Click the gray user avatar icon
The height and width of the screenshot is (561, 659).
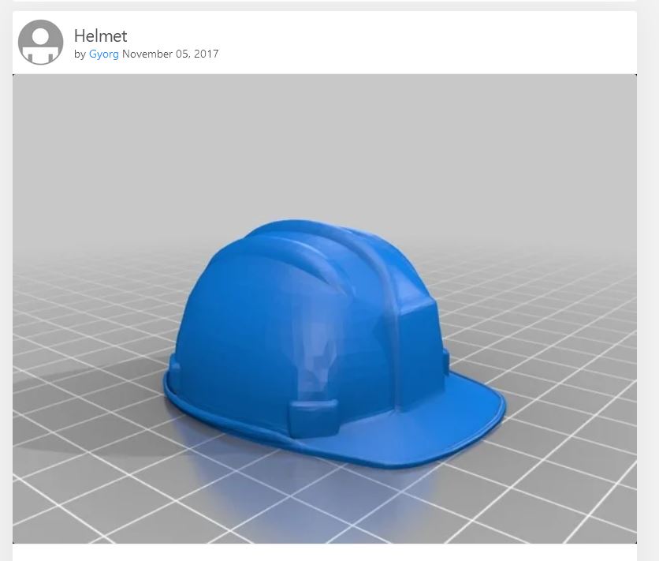[x=41, y=43]
